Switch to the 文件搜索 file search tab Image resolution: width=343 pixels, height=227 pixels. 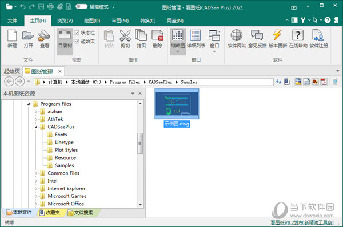pos(80,212)
